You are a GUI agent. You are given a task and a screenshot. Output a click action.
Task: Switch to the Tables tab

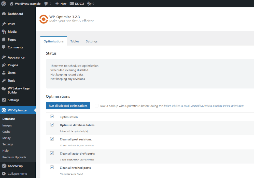tap(75, 41)
